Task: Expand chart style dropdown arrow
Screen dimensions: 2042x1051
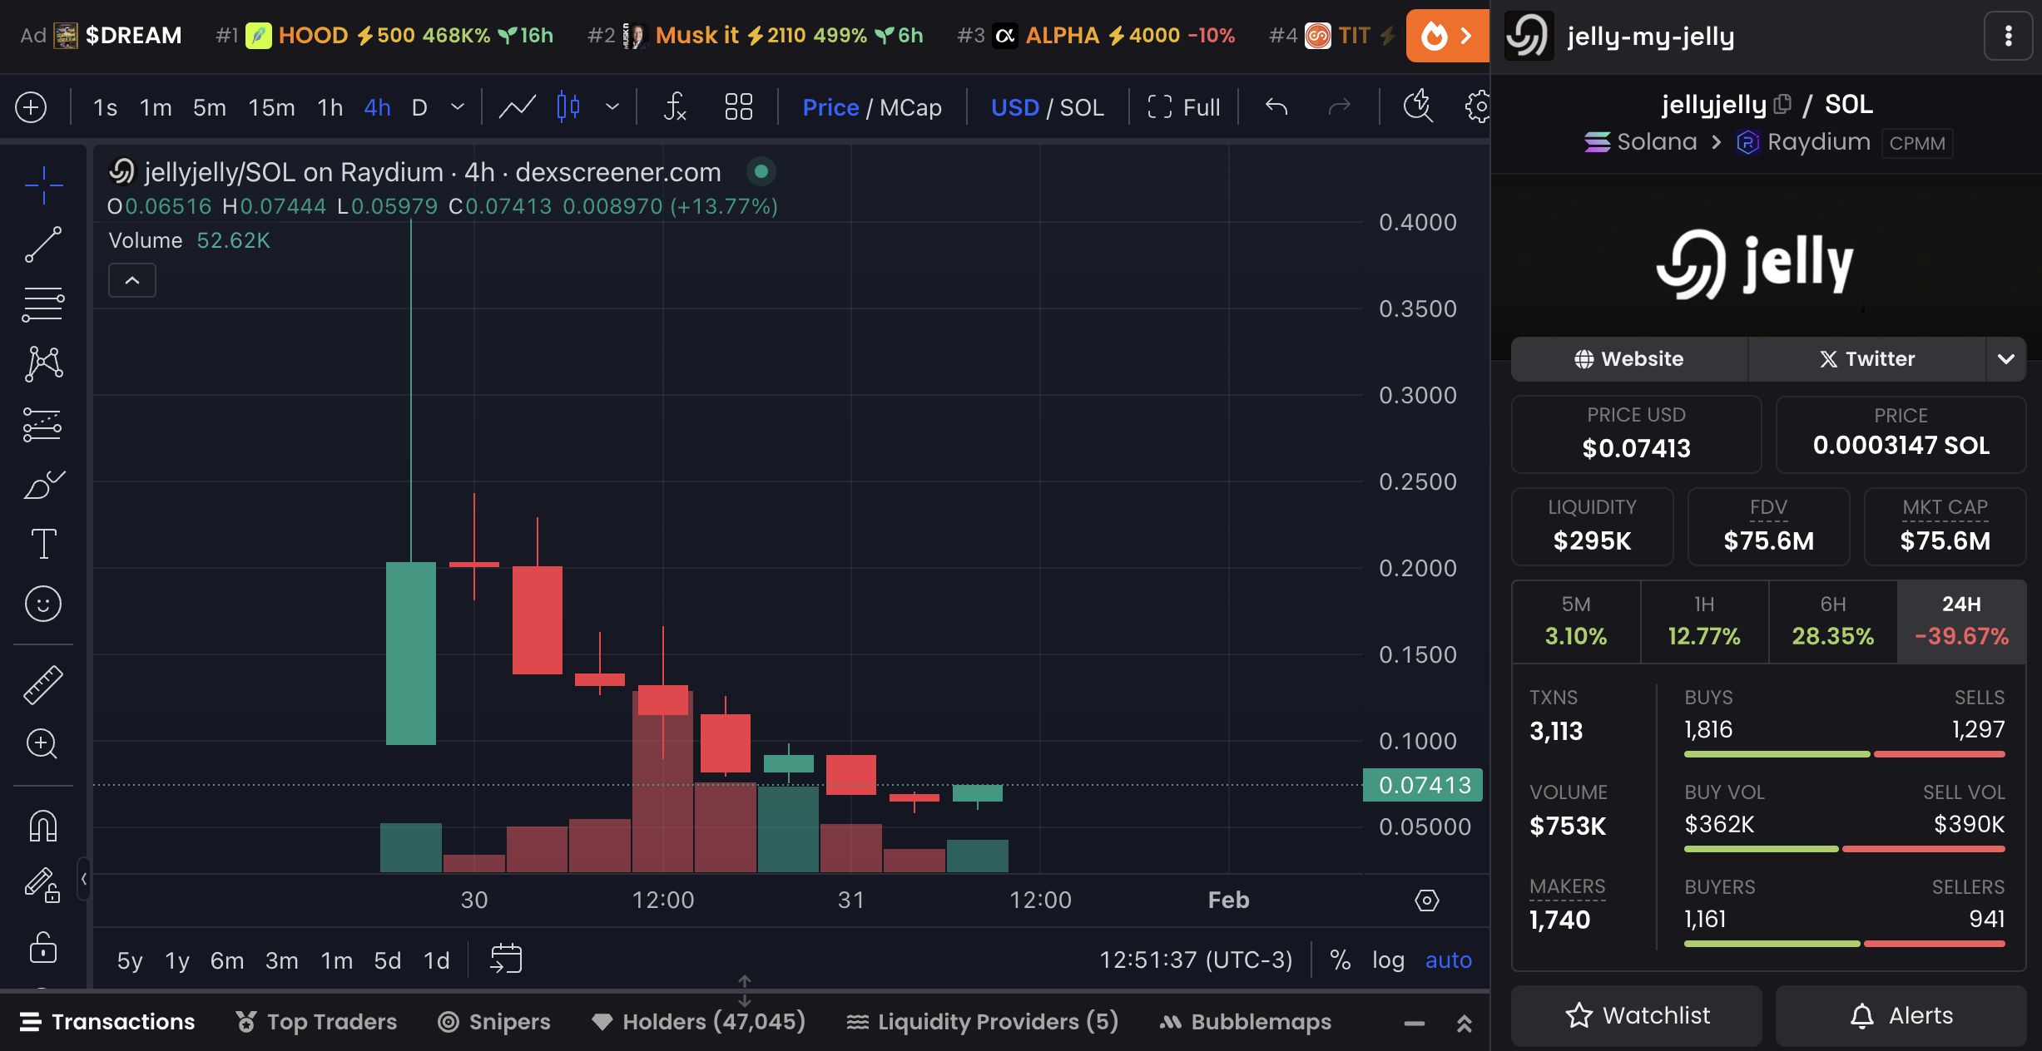Action: 612,107
